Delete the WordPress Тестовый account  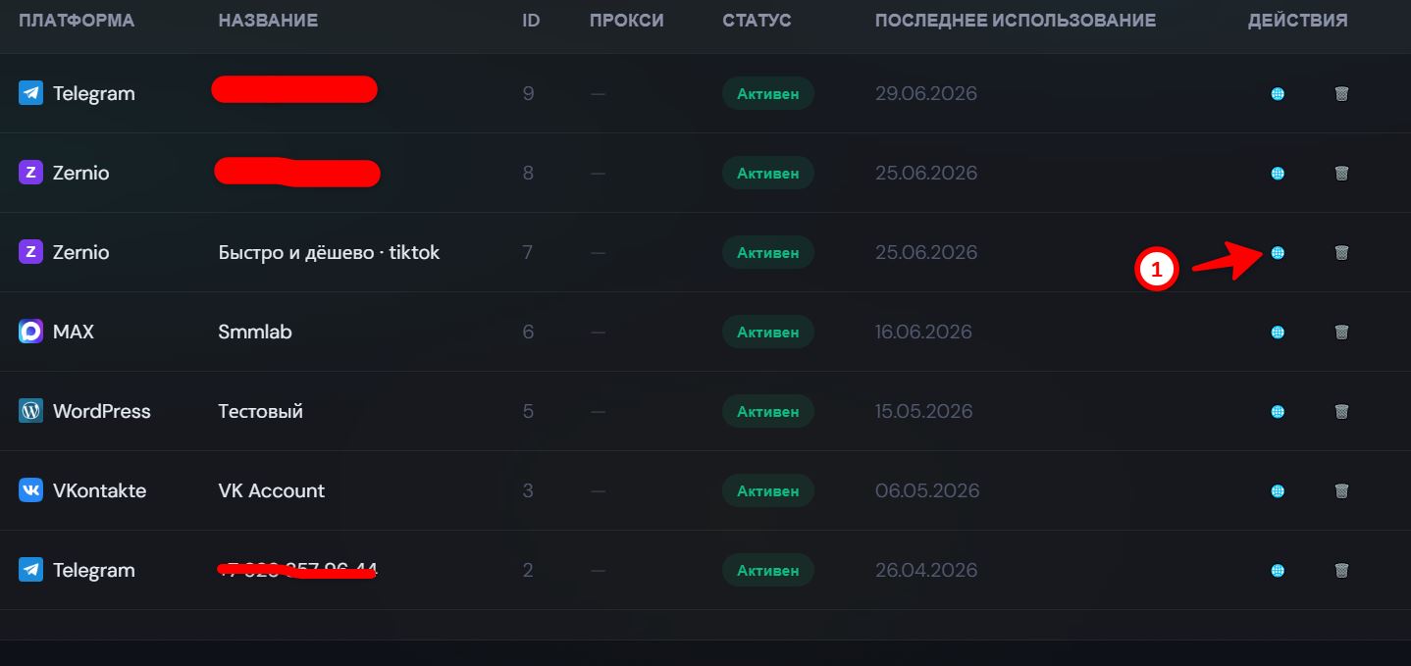click(x=1341, y=411)
